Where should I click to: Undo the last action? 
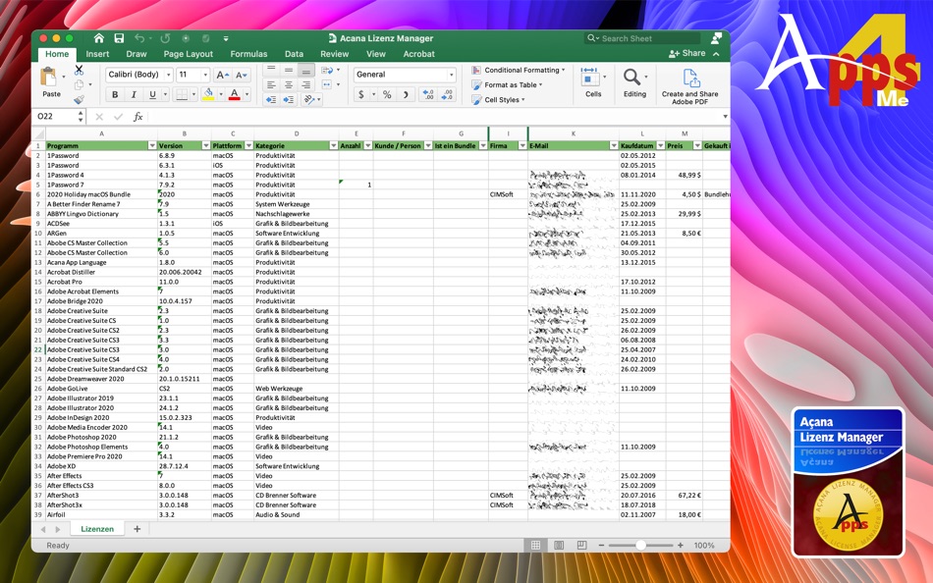(139, 38)
